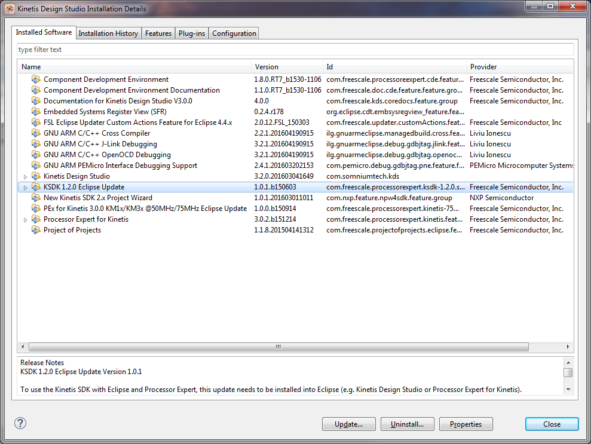Click the com.nxp.feature.npw4sdk.feature.group id cell

tap(390, 198)
